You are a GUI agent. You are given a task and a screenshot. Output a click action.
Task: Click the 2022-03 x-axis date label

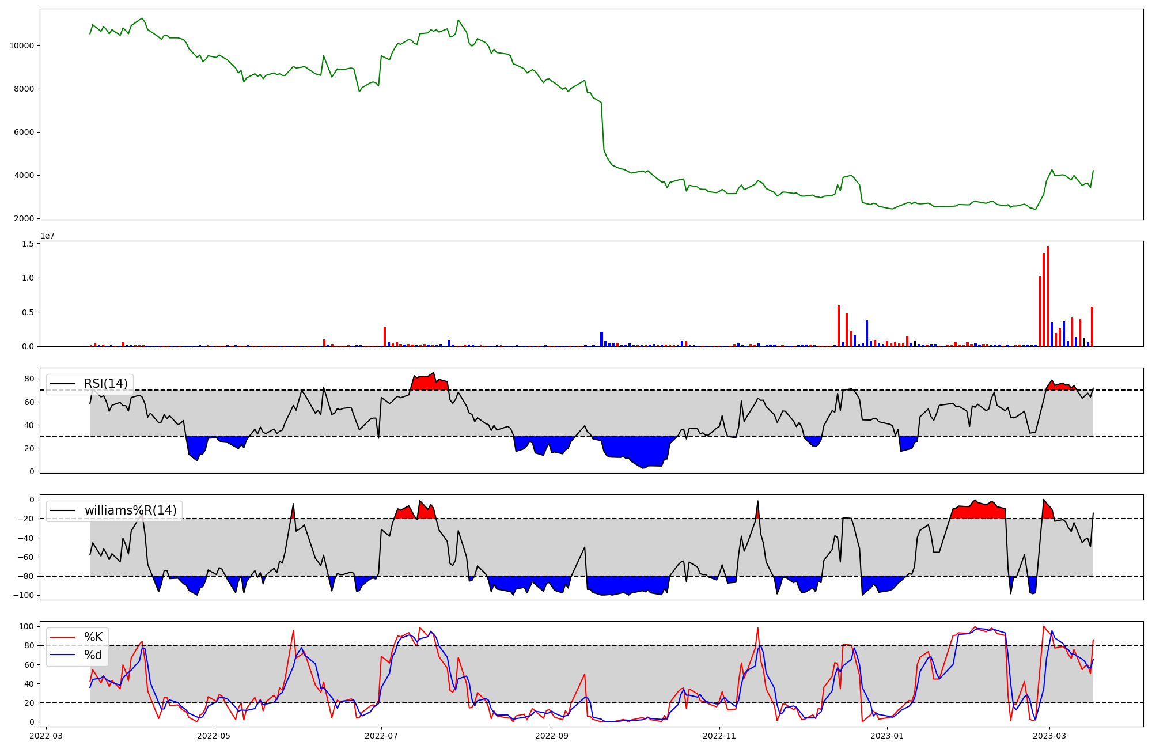46,736
